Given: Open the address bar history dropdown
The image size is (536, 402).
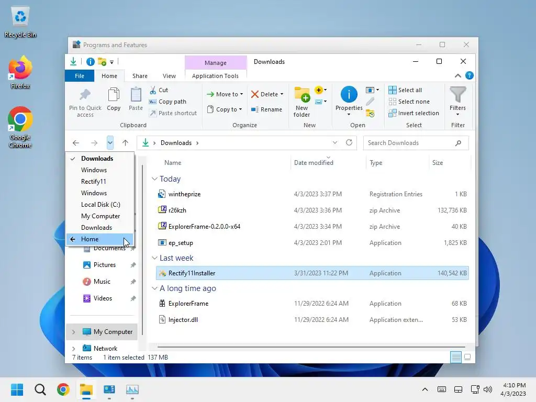Looking at the screenshot, I should [335, 142].
